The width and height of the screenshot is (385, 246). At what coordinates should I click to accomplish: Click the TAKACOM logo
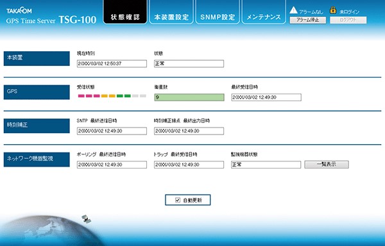19,10
